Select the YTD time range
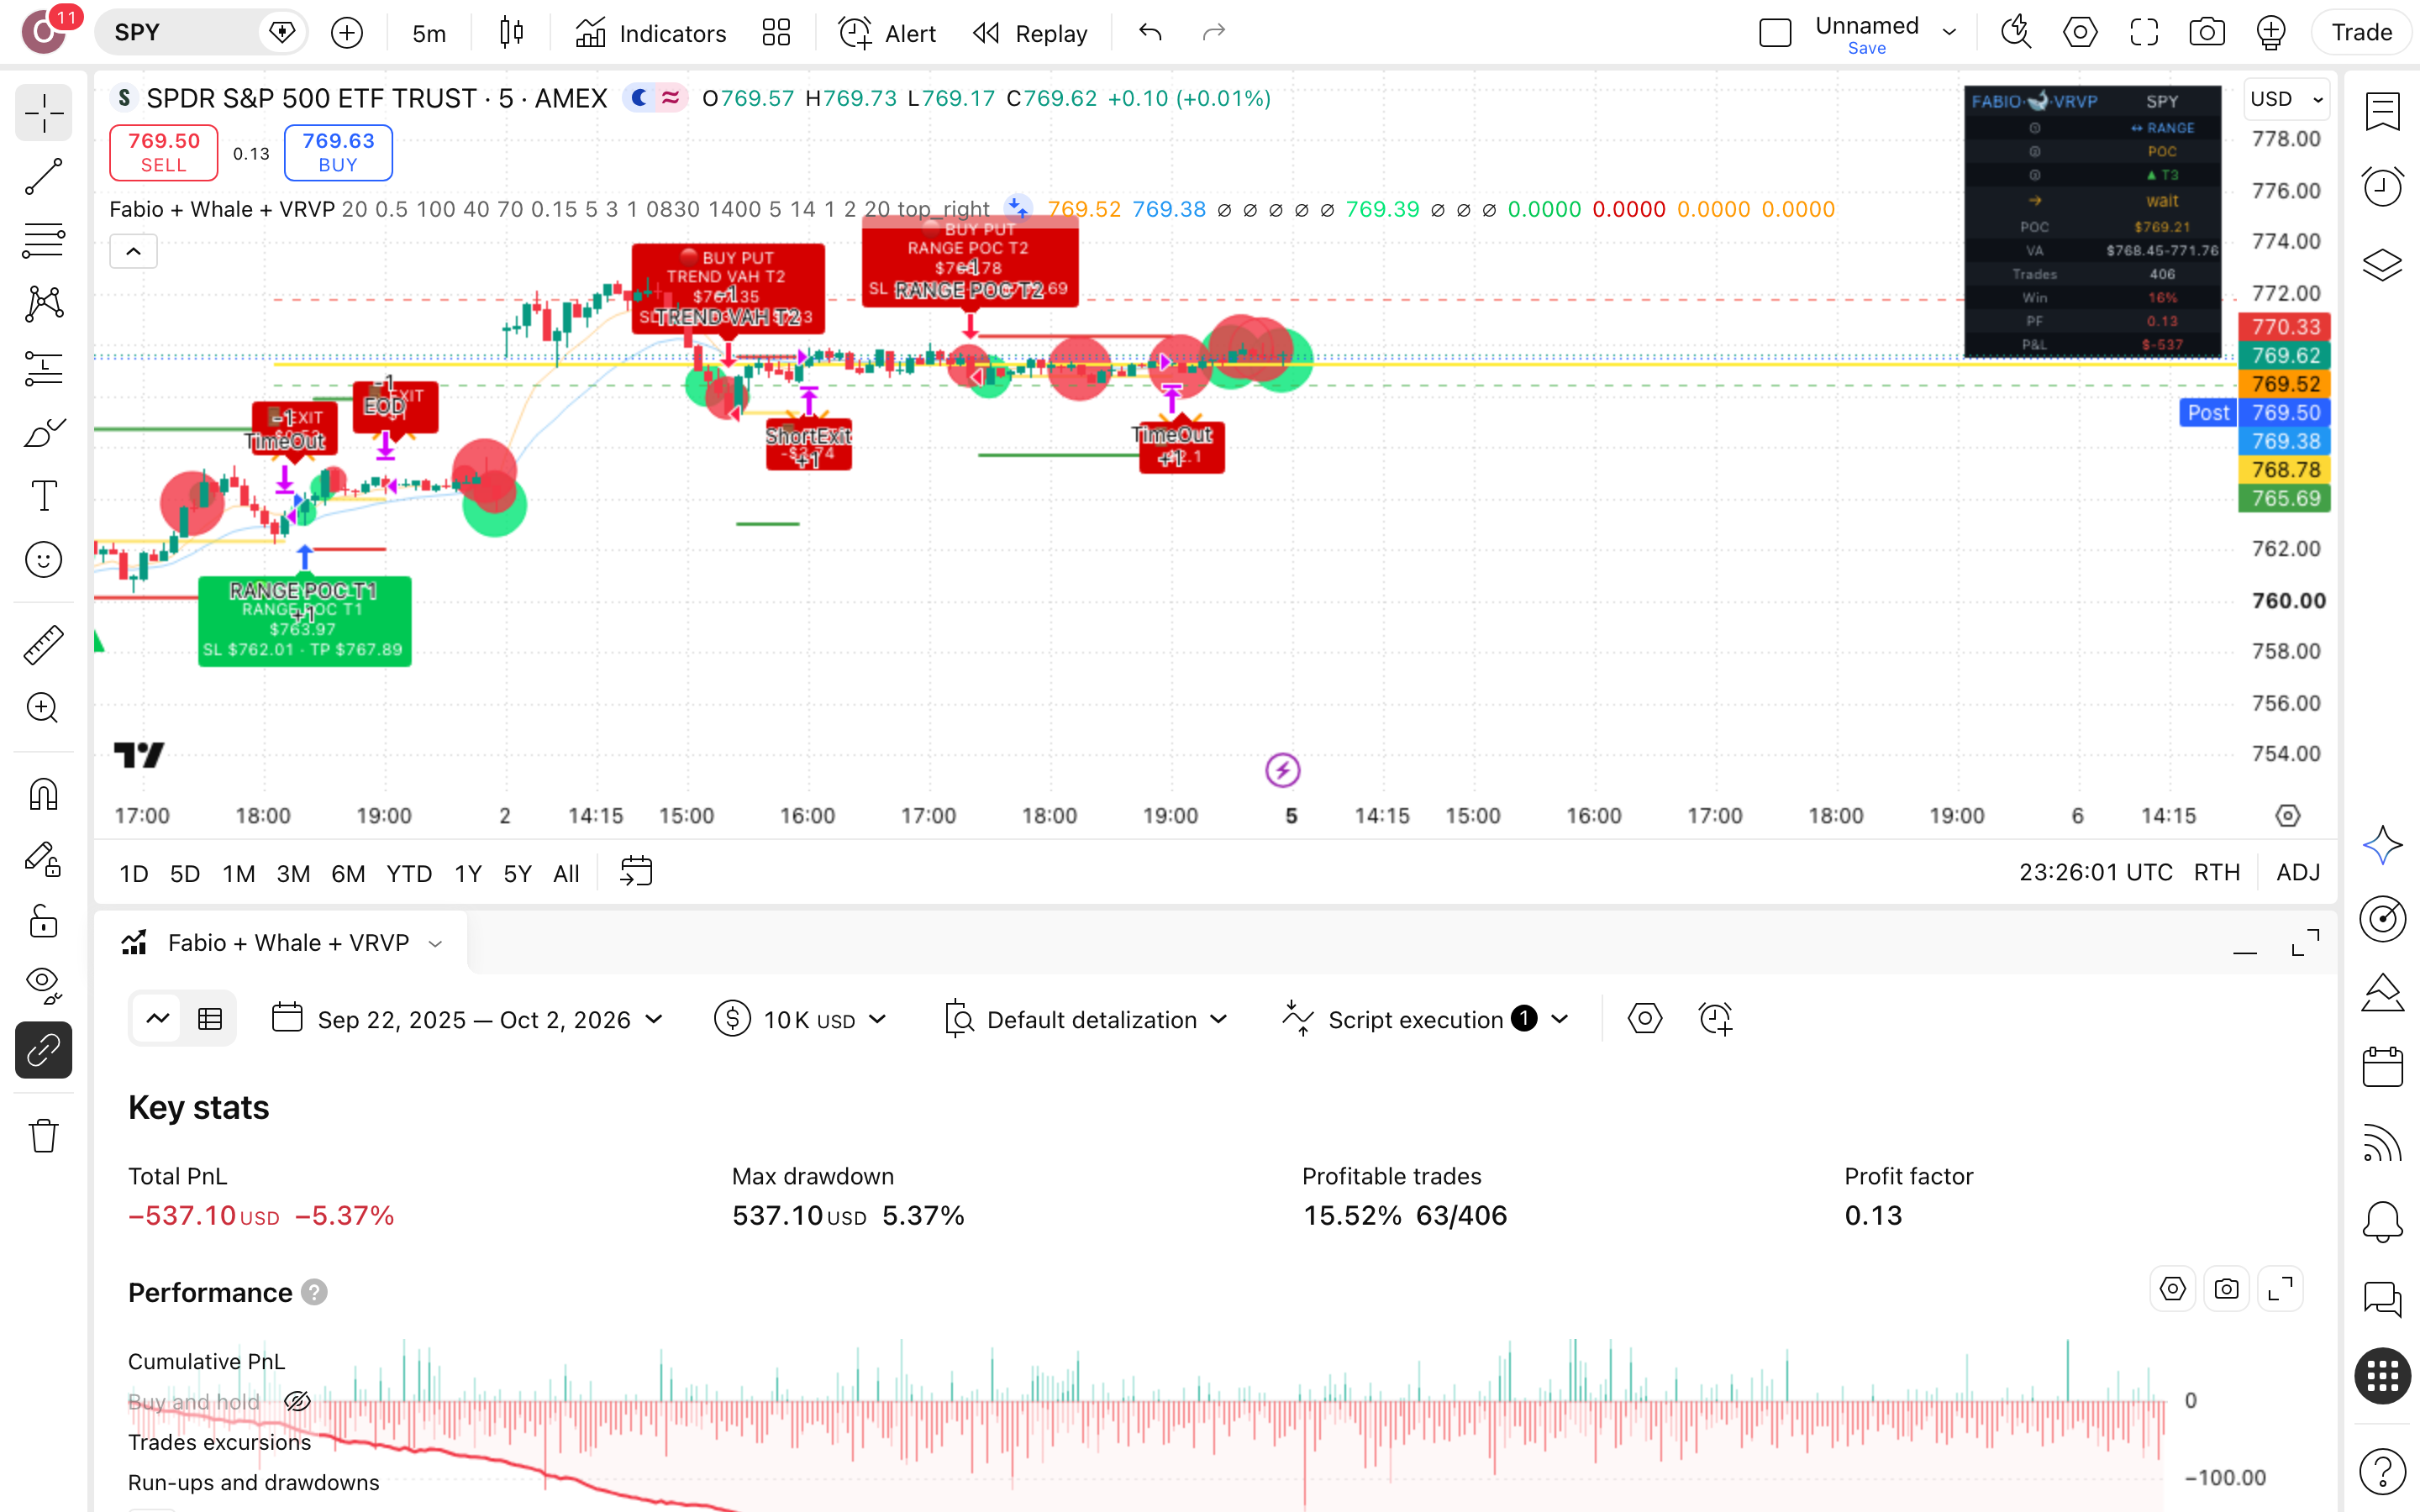Image resolution: width=2420 pixels, height=1512 pixels. (409, 873)
